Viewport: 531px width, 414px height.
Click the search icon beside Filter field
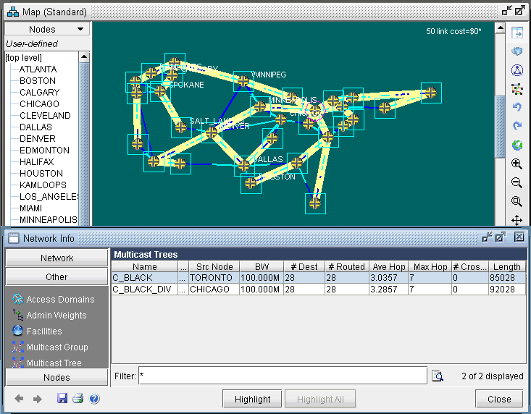tap(438, 376)
